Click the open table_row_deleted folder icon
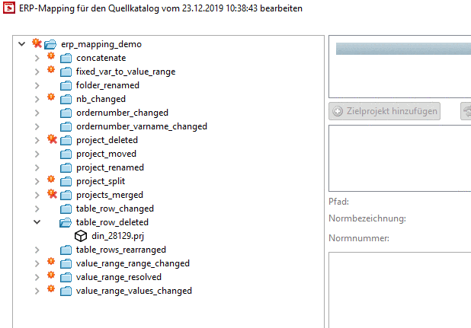This screenshot has height=328, width=471. tap(66, 222)
